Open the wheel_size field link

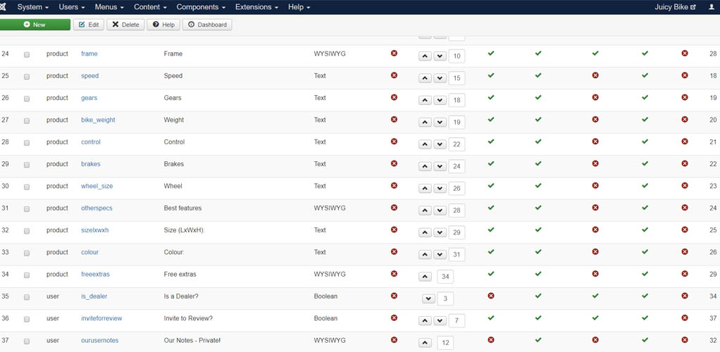pyautogui.click(x=97, y=186)
